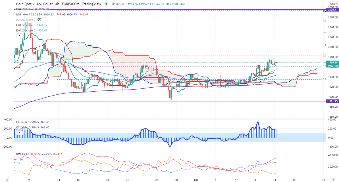Click the countdown timer 02:01:36
The height and width of the screenshot is (182, 339).
333,66
